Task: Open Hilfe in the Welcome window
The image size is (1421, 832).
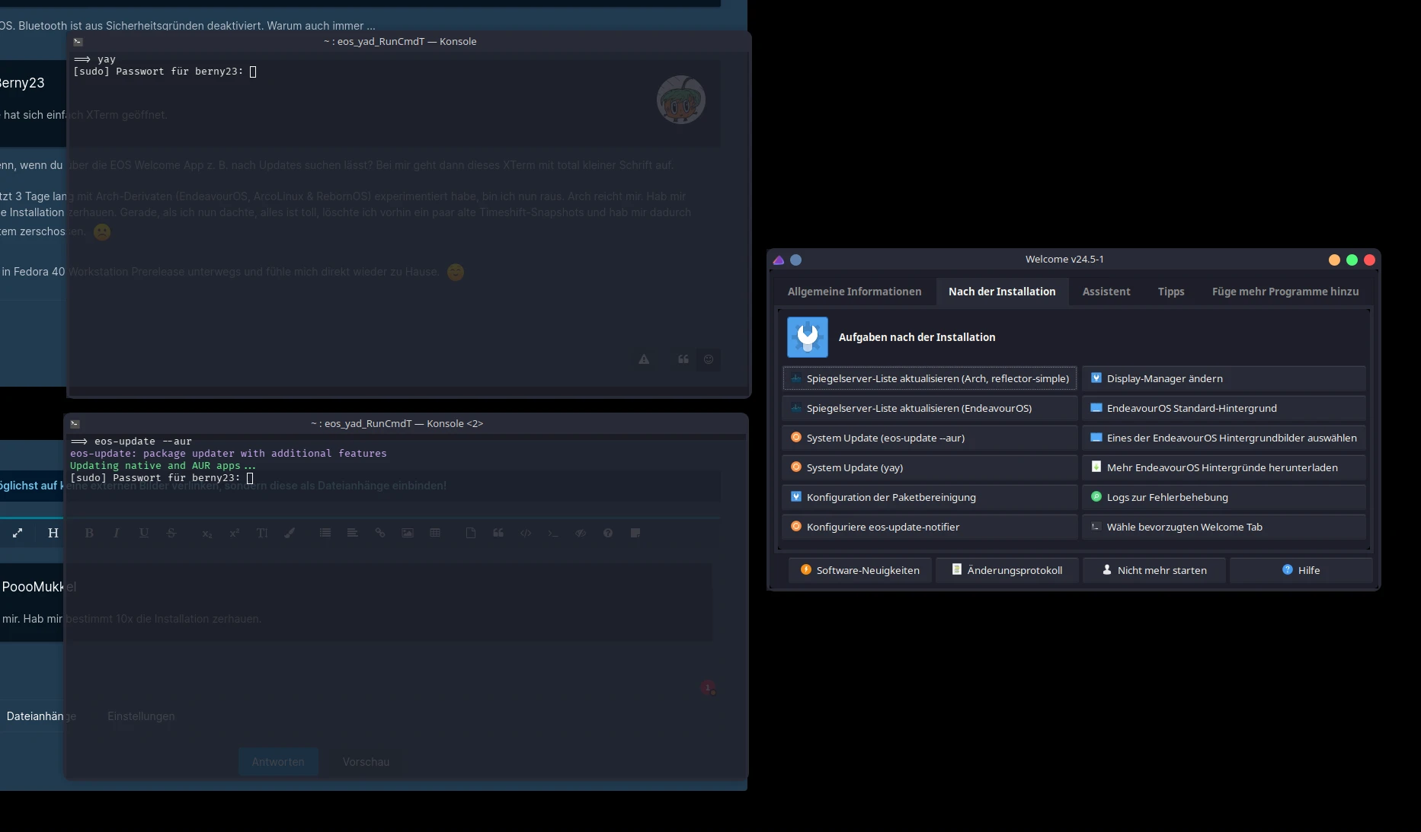Action: pos(1301,570)
